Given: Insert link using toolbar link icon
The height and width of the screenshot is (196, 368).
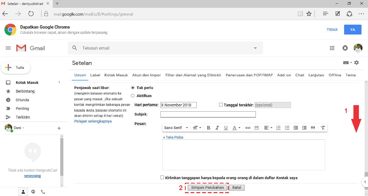Looking at the screenshot, I should (x=248, y=128).
